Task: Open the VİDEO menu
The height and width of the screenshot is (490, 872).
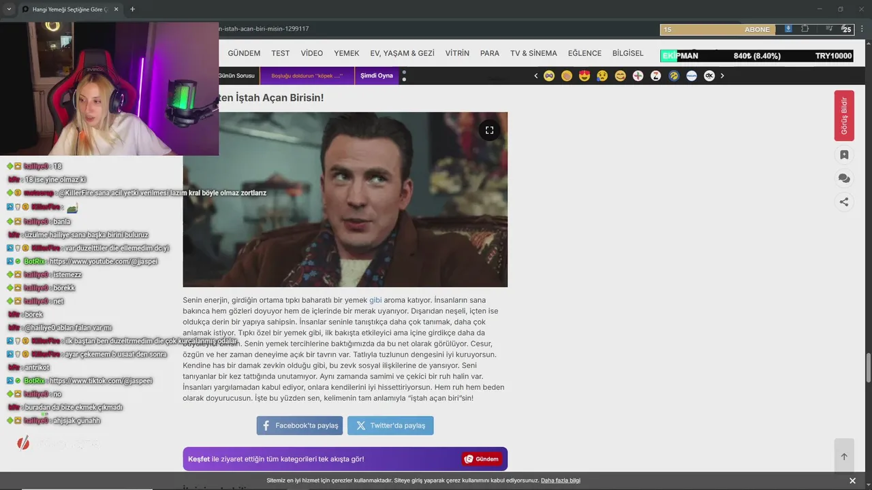Action: tap(312, 53)
